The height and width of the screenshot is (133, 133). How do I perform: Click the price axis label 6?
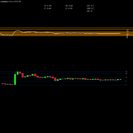(x=126, y=81)
